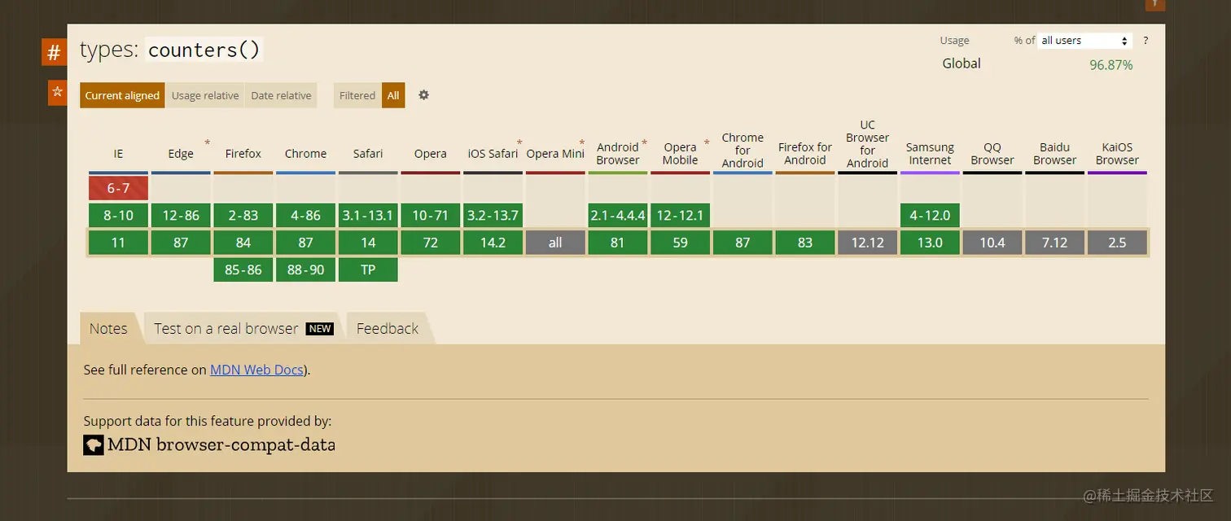The image size is (1231, 521).
Task: Click the IE 8-10 cell
Action: coord(118,216)
